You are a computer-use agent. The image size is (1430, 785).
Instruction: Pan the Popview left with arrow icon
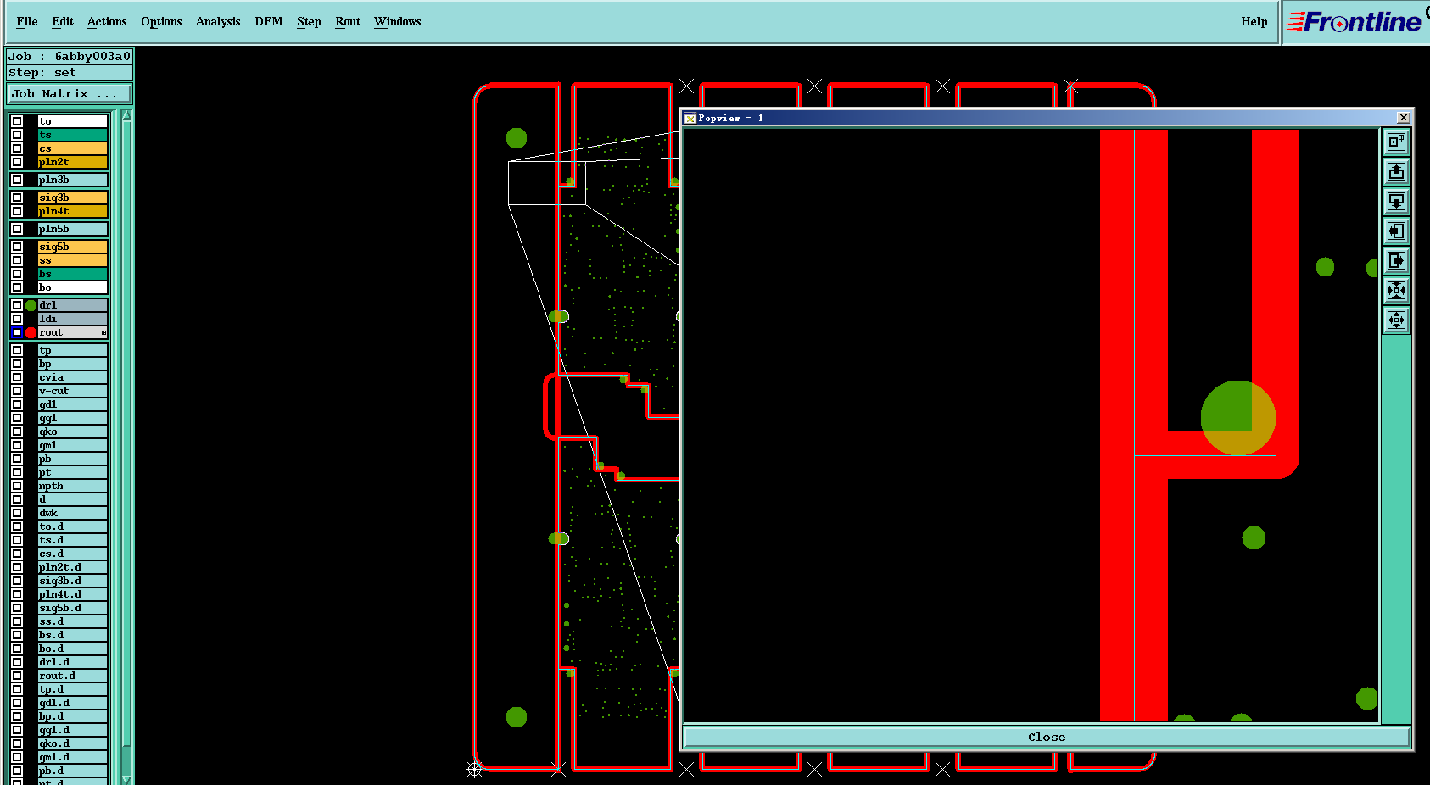point(1396,231)
